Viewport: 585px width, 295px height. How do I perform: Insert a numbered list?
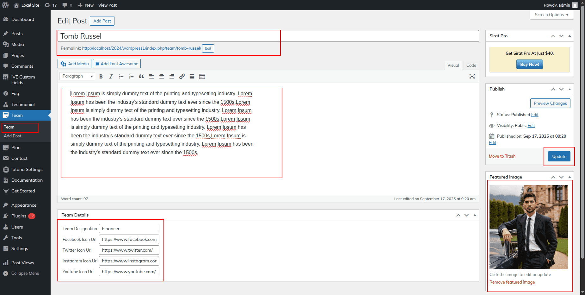(131, 76)
